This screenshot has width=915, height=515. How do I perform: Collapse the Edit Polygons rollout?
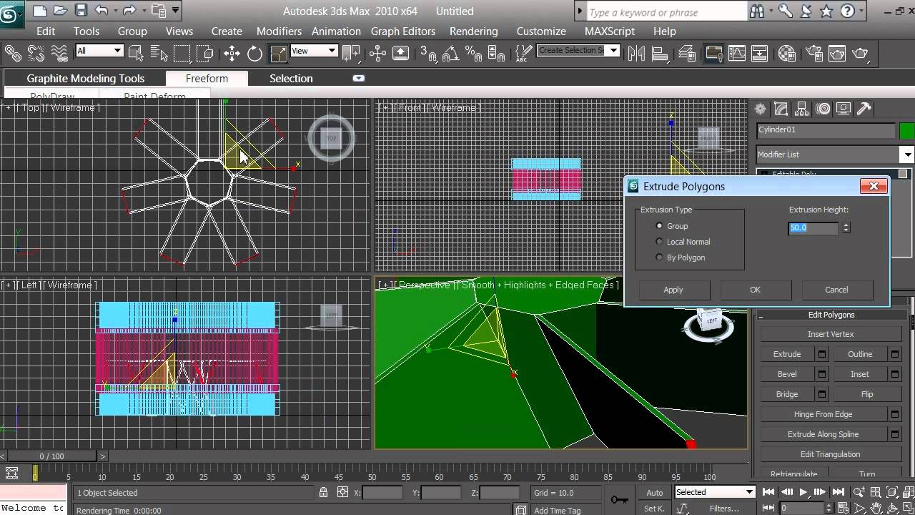coord(831,315)
